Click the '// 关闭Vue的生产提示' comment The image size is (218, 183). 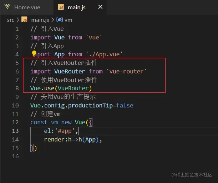(63, 97)
